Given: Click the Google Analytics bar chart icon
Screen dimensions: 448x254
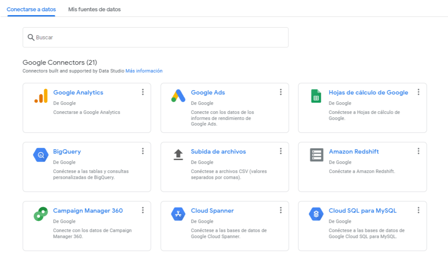Looking at the screenshot, I should point(41,96).
